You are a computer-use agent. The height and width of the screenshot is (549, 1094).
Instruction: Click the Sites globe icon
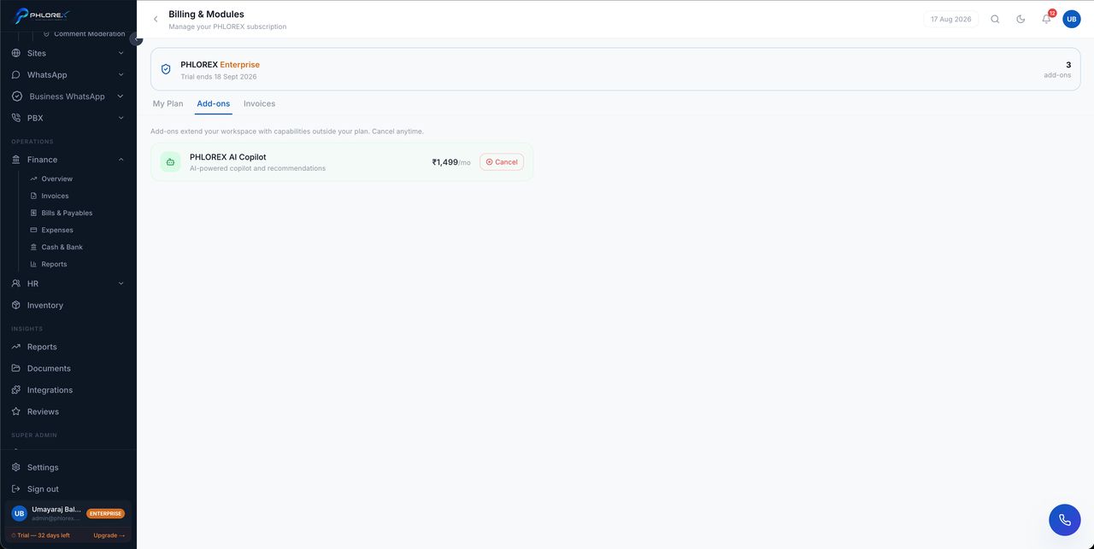click(16, 53)
